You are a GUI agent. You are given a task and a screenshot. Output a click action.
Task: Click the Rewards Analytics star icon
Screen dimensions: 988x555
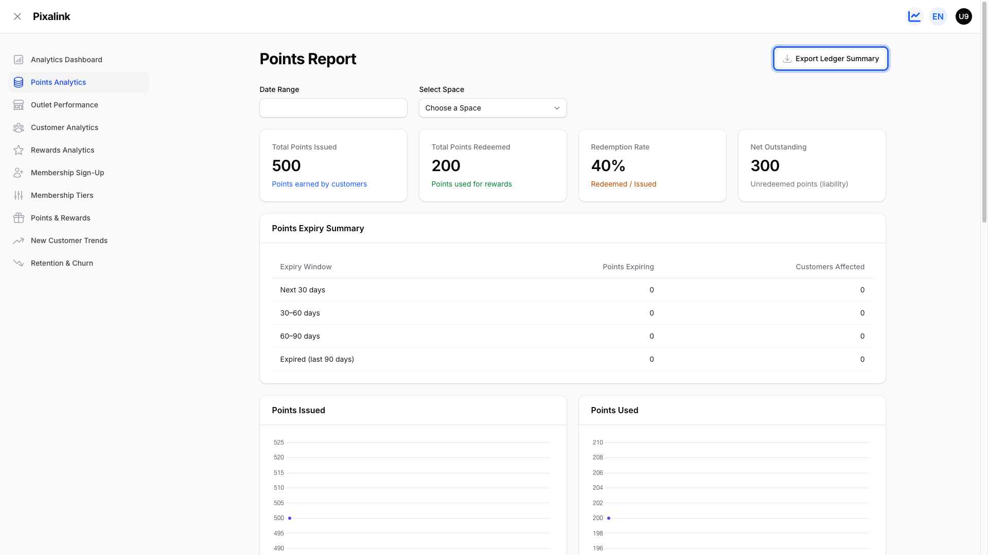click(x=19, y=150)
